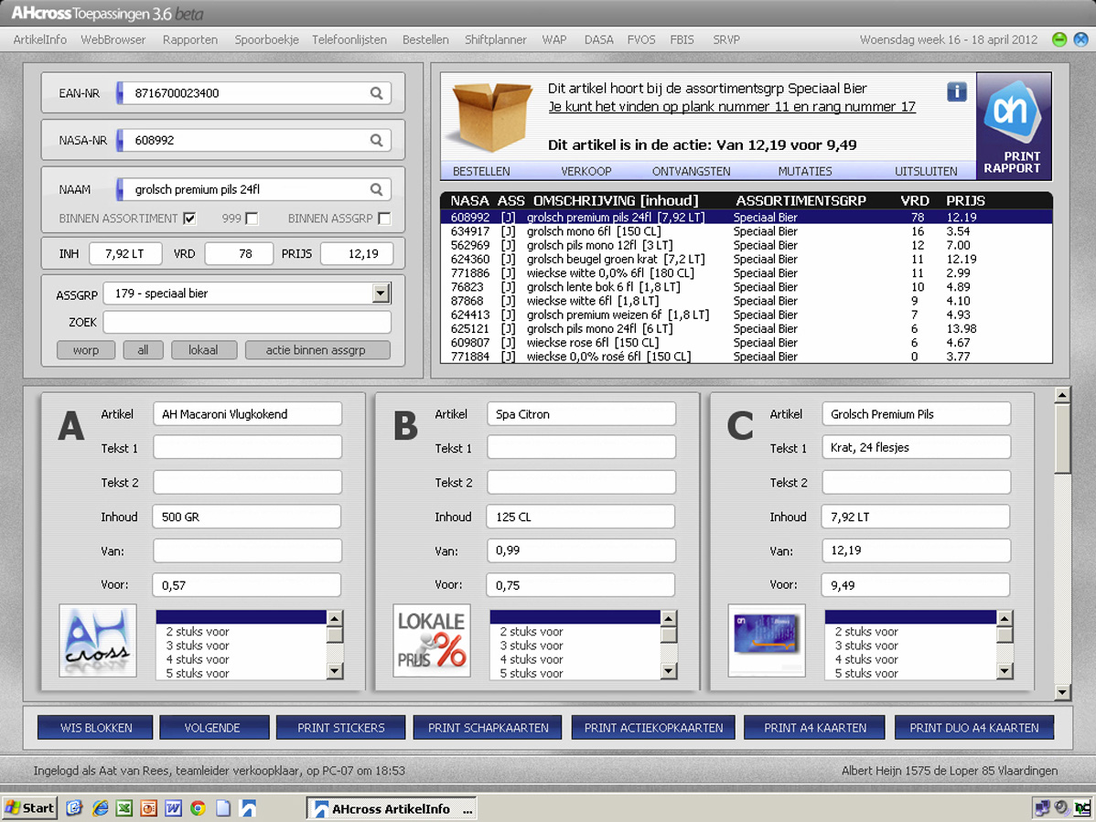
Task: Click the green minimize circle icon
Action: click(1059, 40)
